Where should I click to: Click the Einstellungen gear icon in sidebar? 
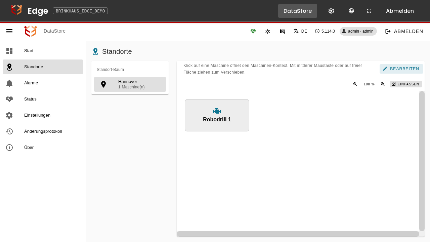pos(9,115)
